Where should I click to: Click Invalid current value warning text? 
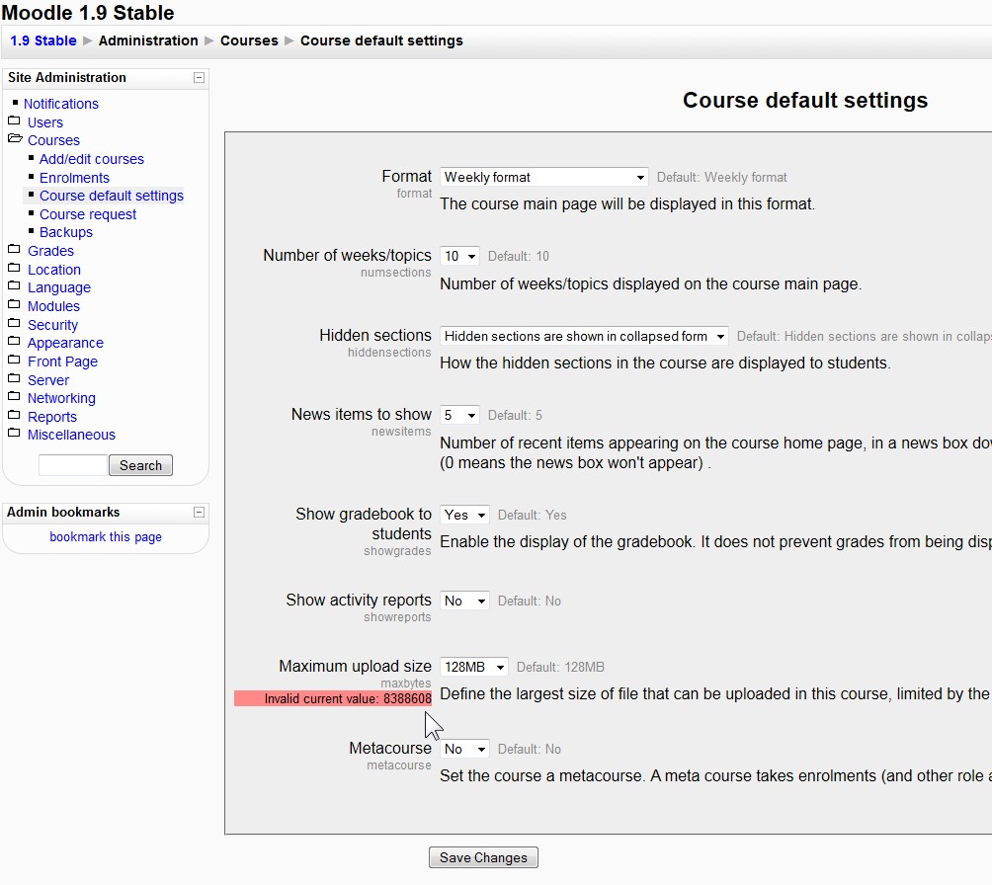click(x=333, y=698)
